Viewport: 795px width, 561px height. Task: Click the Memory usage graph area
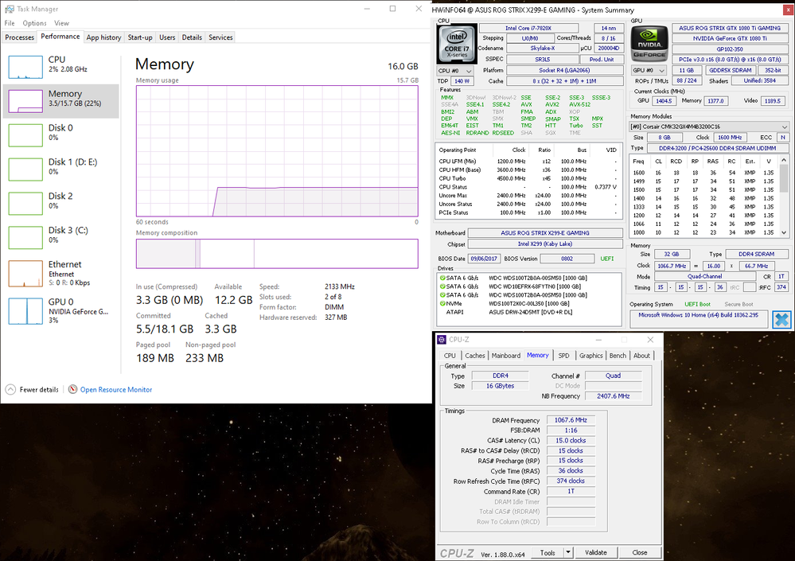(277, 151)
